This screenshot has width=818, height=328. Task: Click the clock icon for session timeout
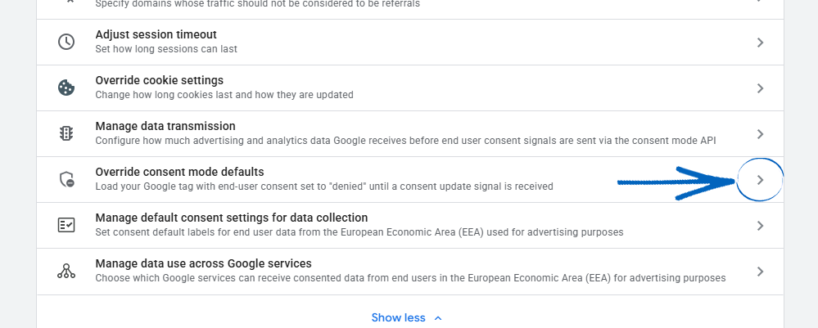coord(66,43)
